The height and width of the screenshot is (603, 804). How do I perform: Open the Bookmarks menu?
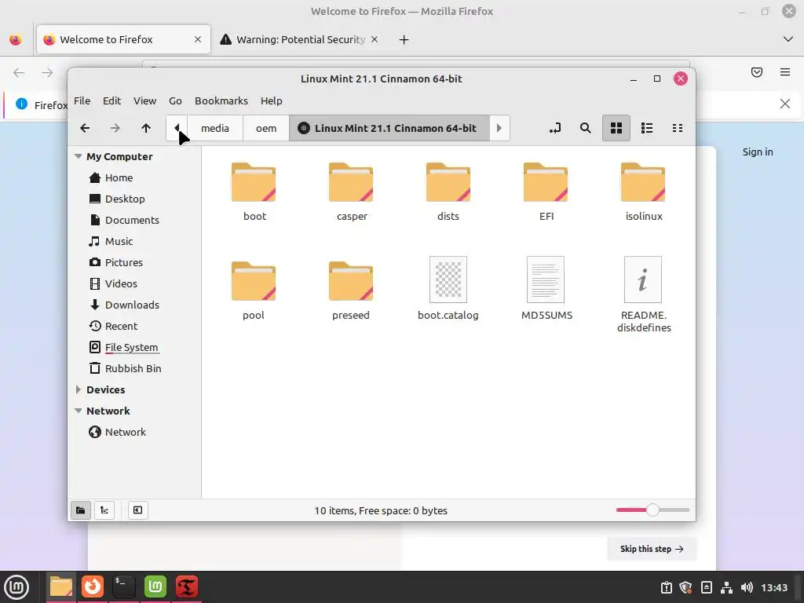(x=221, y=101)
